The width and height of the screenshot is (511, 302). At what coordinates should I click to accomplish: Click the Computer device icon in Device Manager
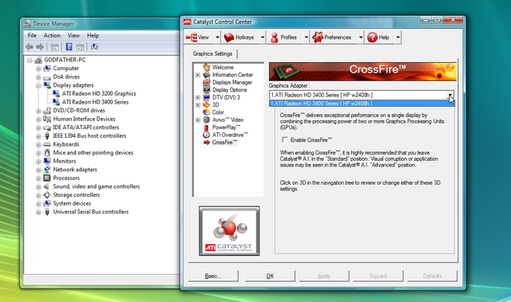[x=47, y=69]
